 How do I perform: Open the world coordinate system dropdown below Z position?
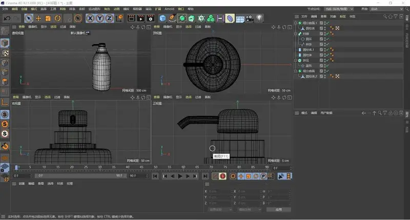tap(220, 210)
